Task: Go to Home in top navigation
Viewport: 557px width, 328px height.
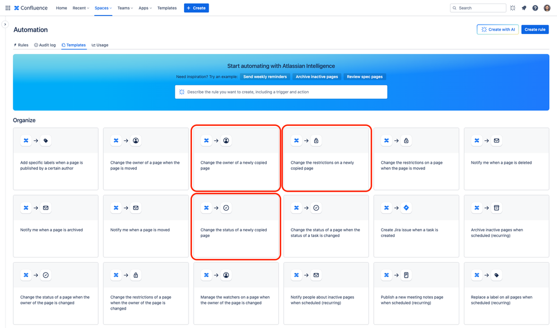Action: click(x=61, y=8)
